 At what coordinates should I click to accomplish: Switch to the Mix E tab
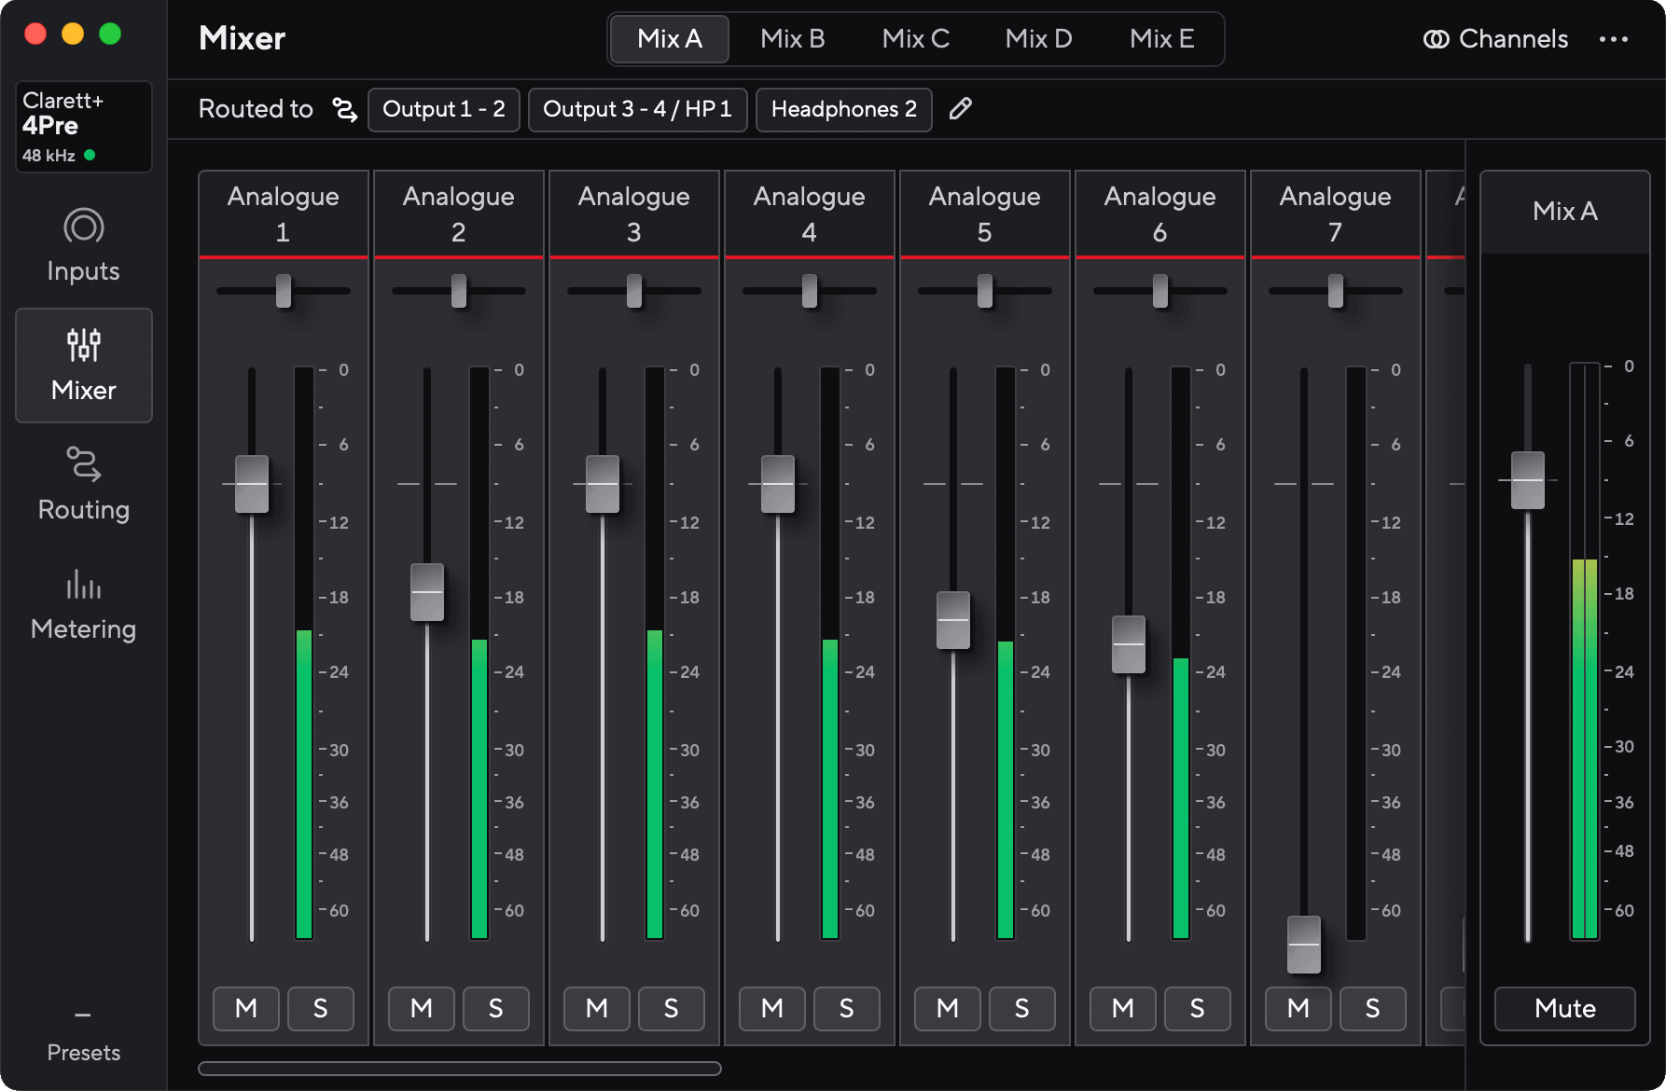click(1162, 38)
